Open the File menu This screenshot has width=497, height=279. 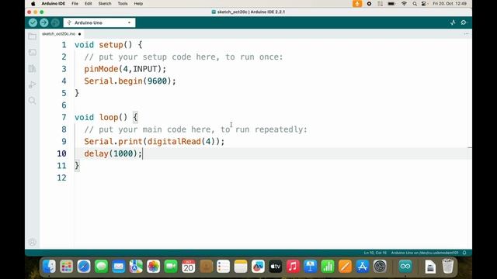coord(75,4)
